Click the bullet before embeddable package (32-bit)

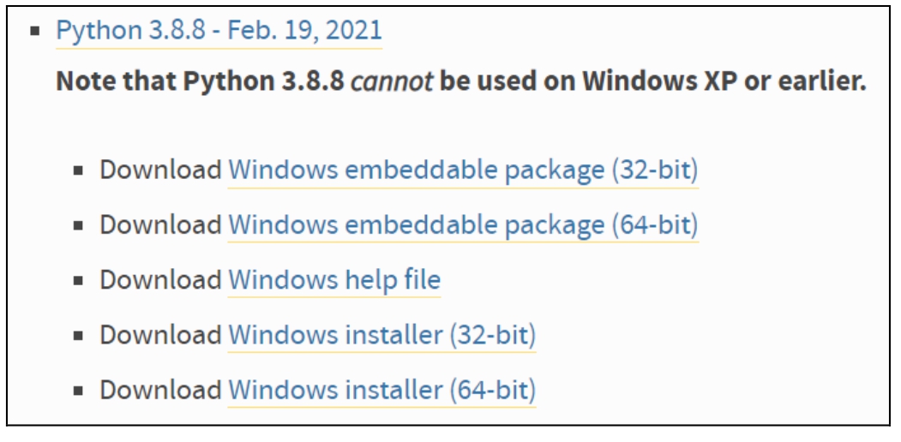pos(79,170)
